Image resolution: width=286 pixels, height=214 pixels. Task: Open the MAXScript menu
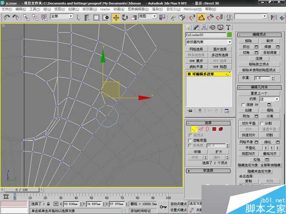pos(193,9)
